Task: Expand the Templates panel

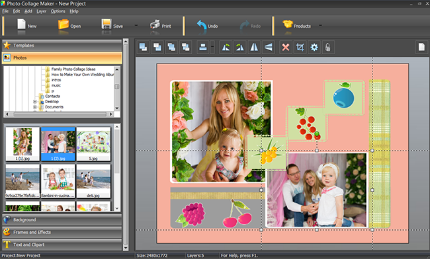Action: 62,46
